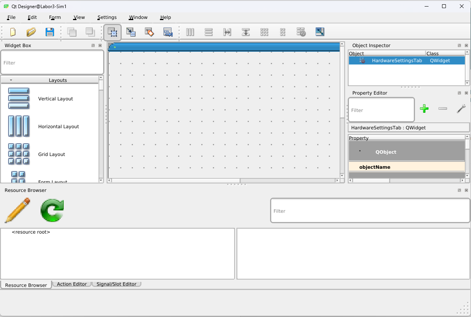Add a dynamic property with the green plus
Screen dimensions: 471x317
(x=424, y=109)
